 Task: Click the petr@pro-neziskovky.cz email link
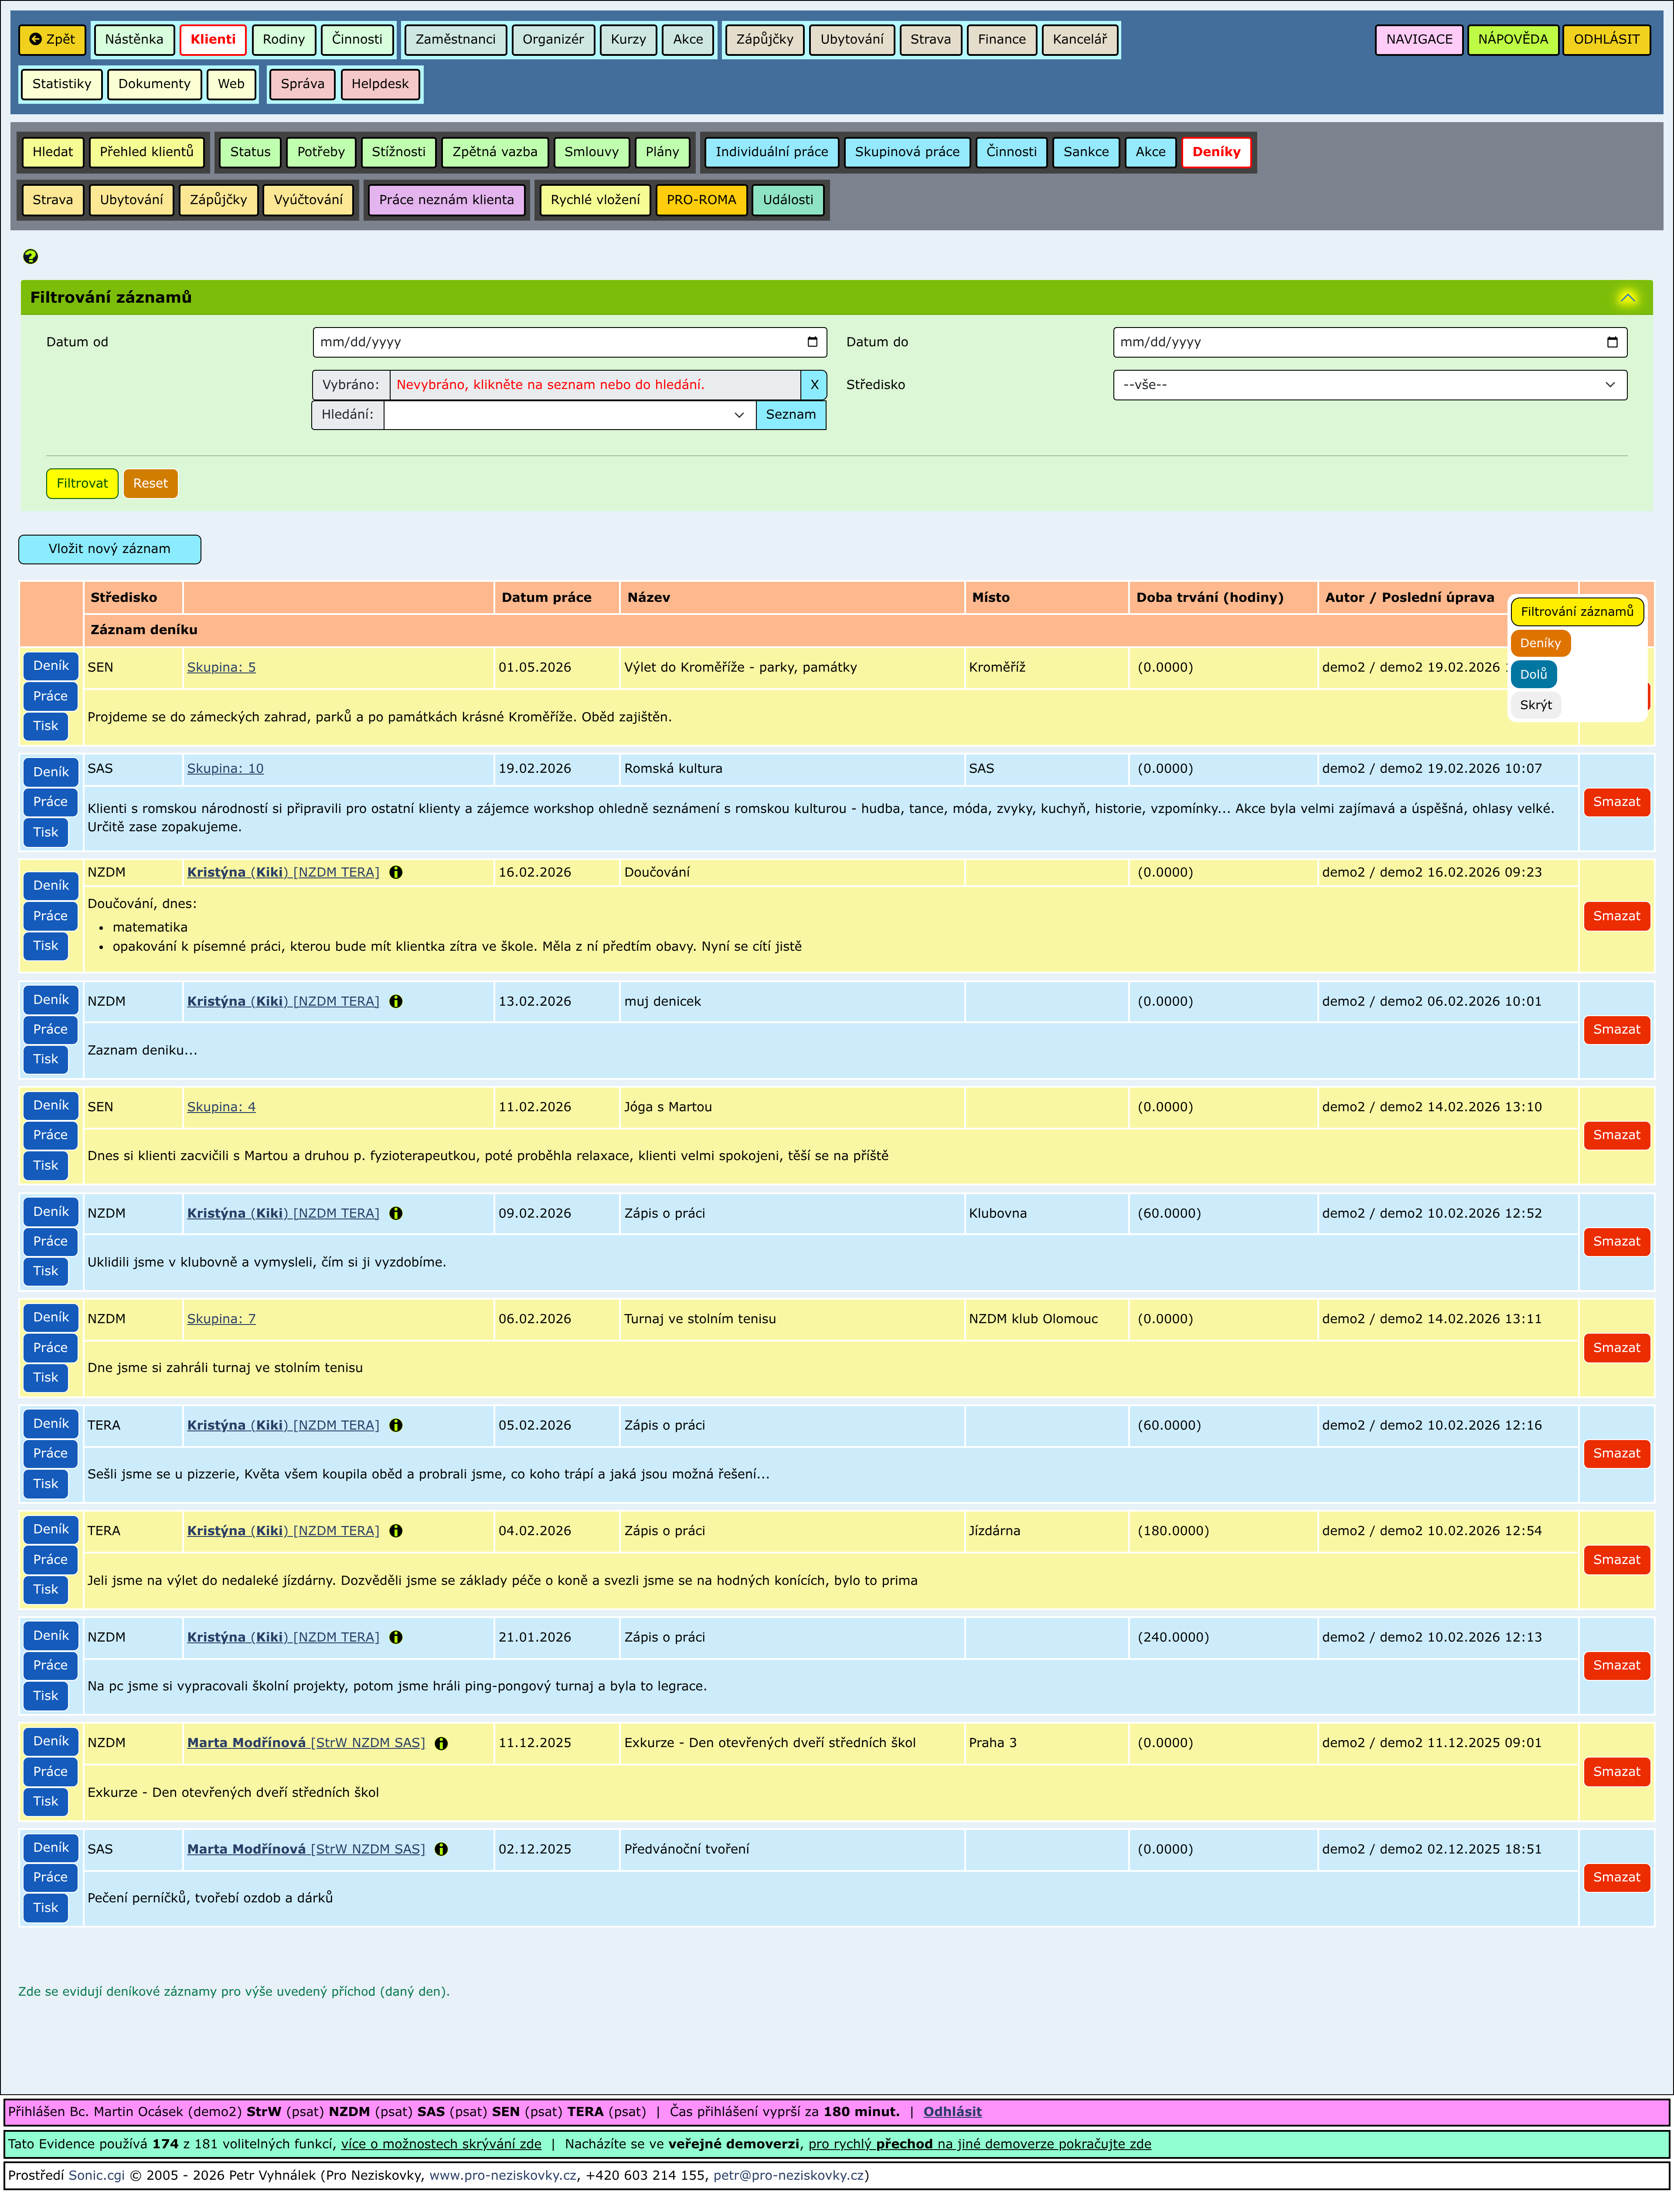coord(789,2175)
